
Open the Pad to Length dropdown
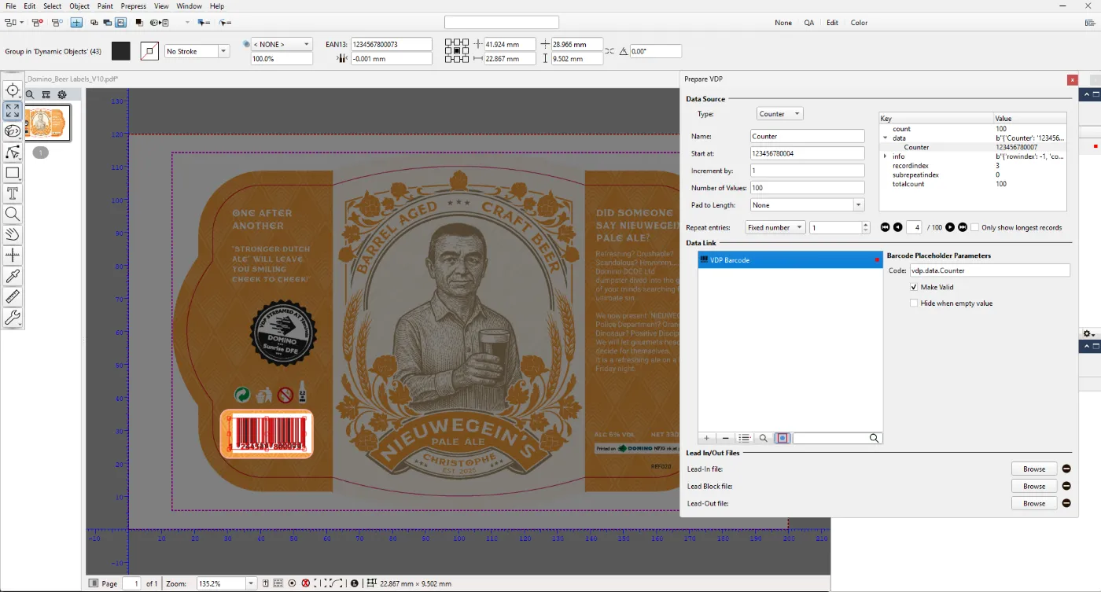click(807, 205)
